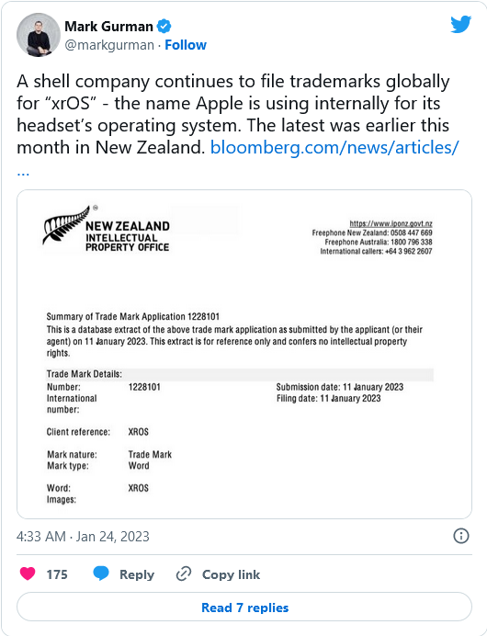
Task: Click the Twitter bird logo
Action: pyautogui.click(x=461, y=24)
